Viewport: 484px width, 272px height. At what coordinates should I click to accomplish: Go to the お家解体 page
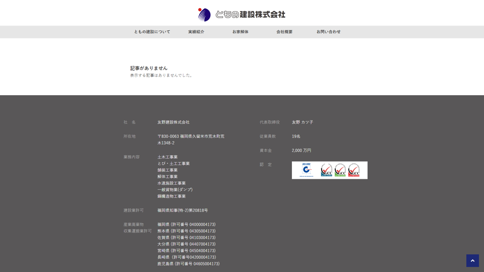tap(240, 32)
